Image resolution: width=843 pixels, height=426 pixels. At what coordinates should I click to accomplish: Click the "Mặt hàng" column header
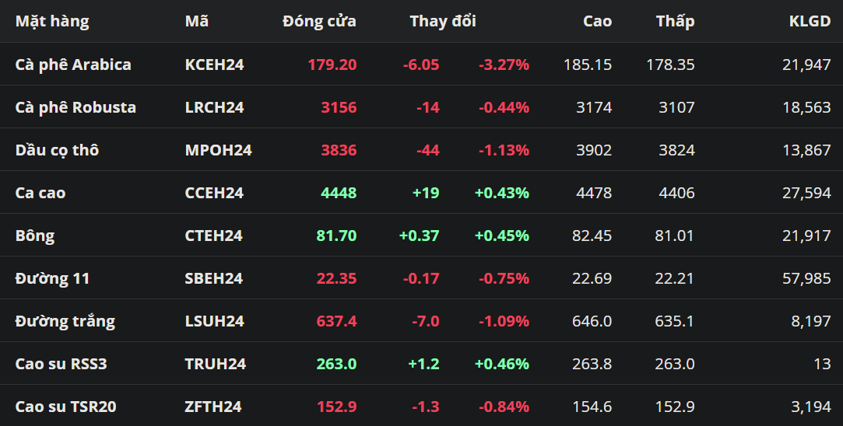tap(52, 21)
